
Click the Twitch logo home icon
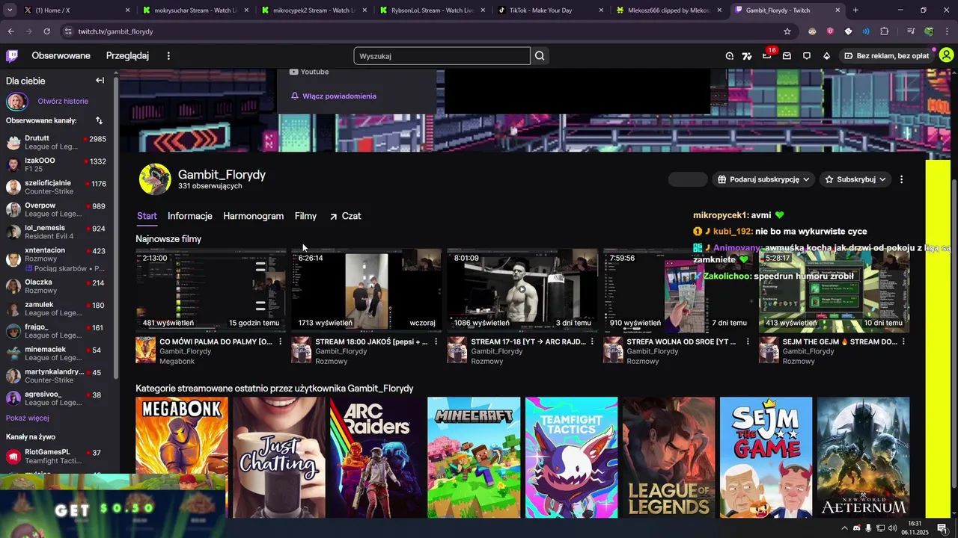coord(13,56)
